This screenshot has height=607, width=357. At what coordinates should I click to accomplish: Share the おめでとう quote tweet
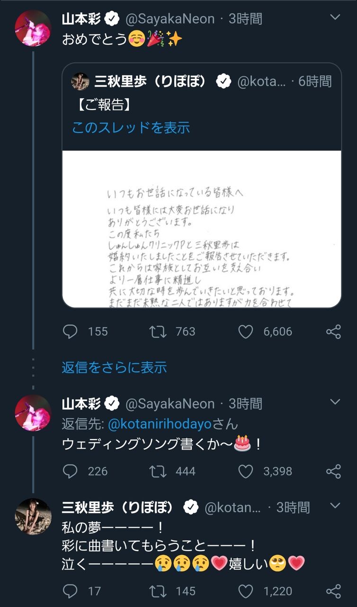(333, 331)
